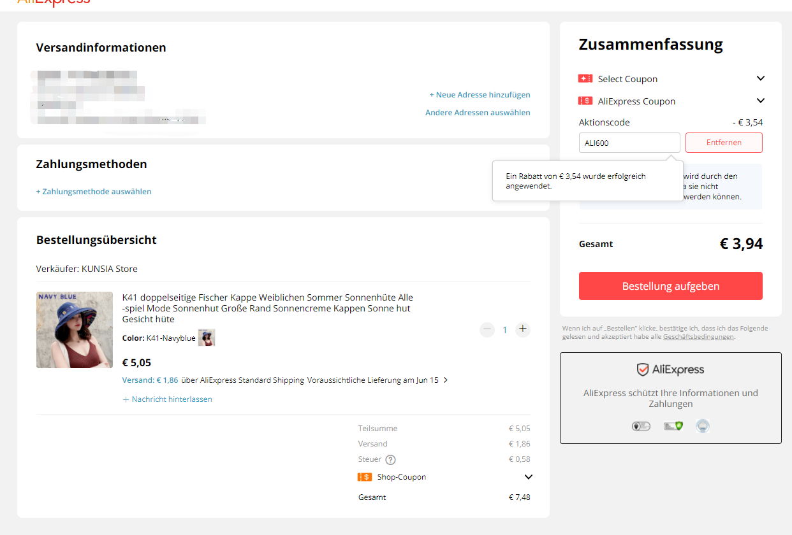Screen dimensions: 792x535
Task: Click the AliExpress Coupon ticket icon
Action: click(x=585, y=101)
